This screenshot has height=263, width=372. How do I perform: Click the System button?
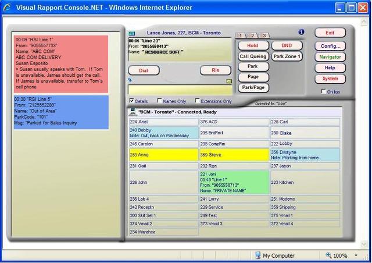point(330,79)
